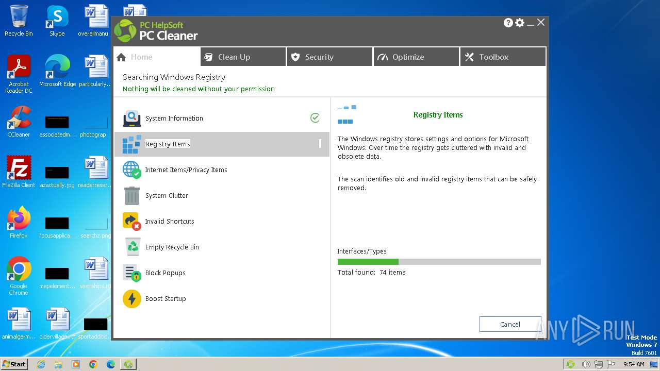Open Firefox desktop shortcut
The height and width of the screenshot is (371, 660).
point(19,223)
